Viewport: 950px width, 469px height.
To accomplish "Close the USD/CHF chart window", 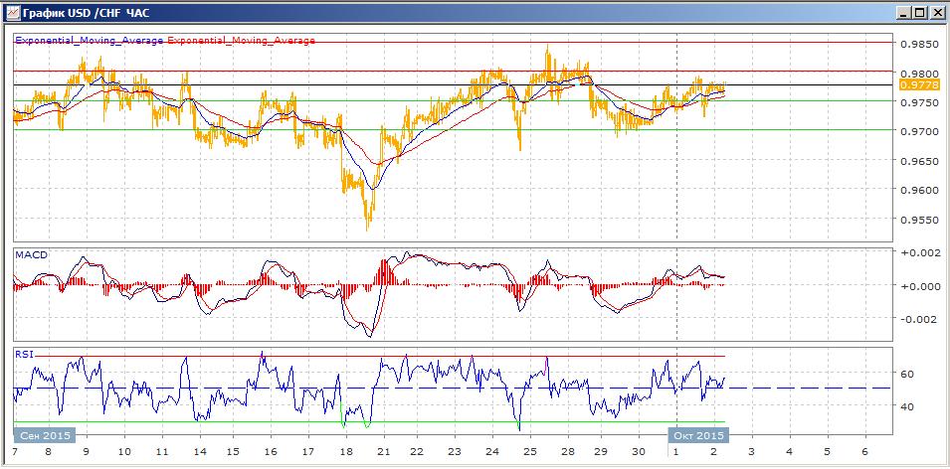I will click(x=936, y=12).
